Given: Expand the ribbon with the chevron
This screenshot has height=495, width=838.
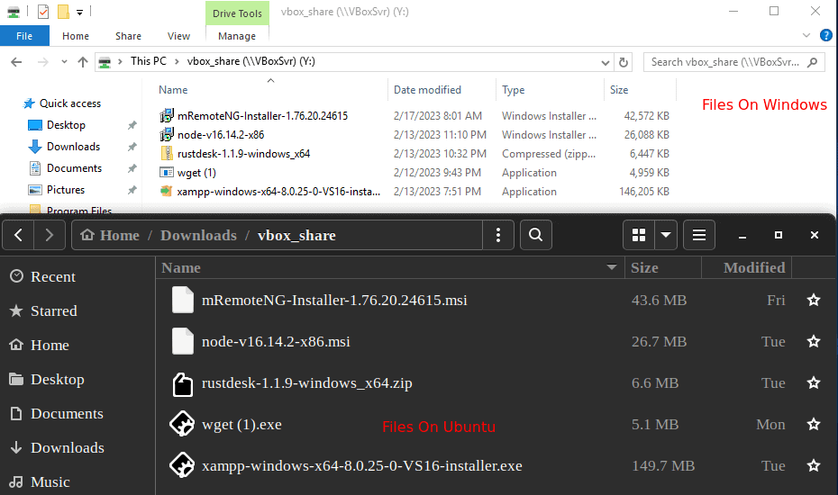Looking at the screenshot, I should (806, 35).
